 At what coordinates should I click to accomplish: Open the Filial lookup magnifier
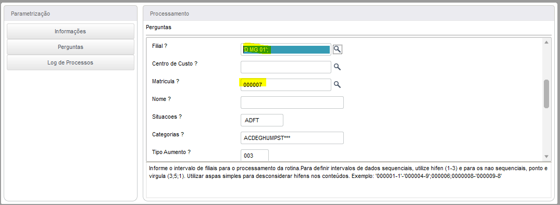(338, 49)
